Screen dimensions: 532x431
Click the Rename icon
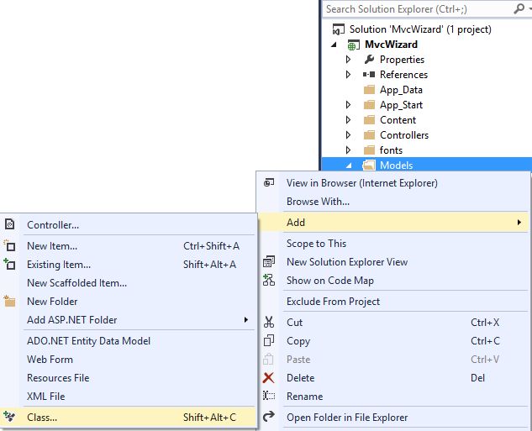[269, 396]
